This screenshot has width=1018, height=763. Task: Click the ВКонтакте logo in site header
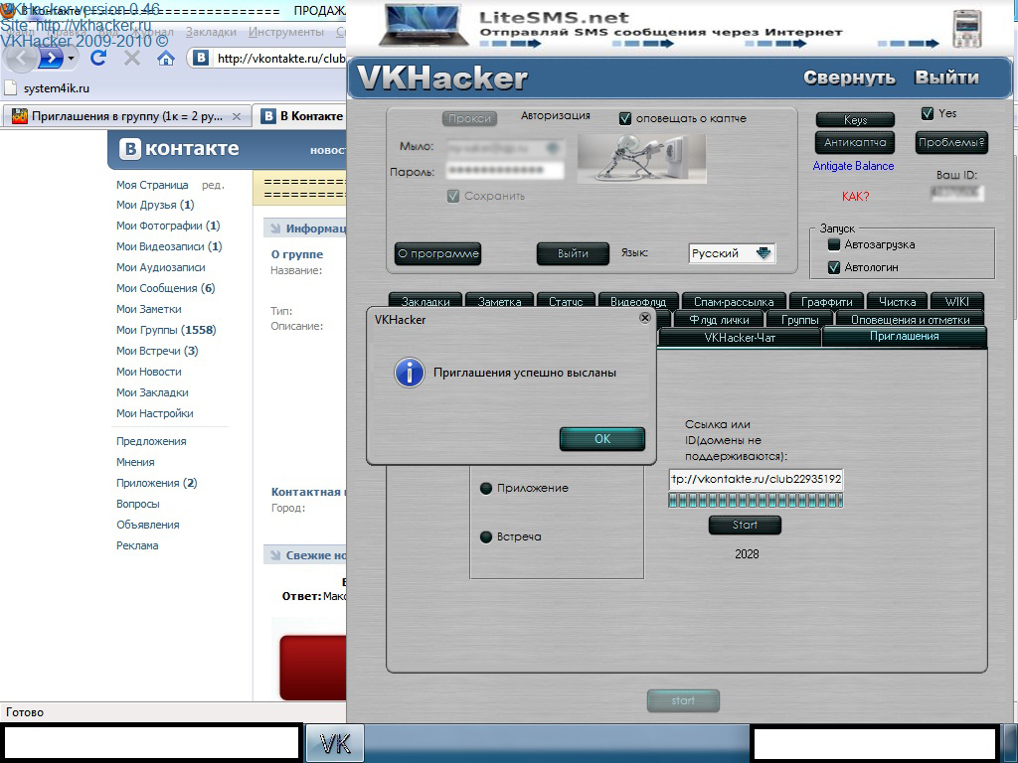(x=180, y=149)
